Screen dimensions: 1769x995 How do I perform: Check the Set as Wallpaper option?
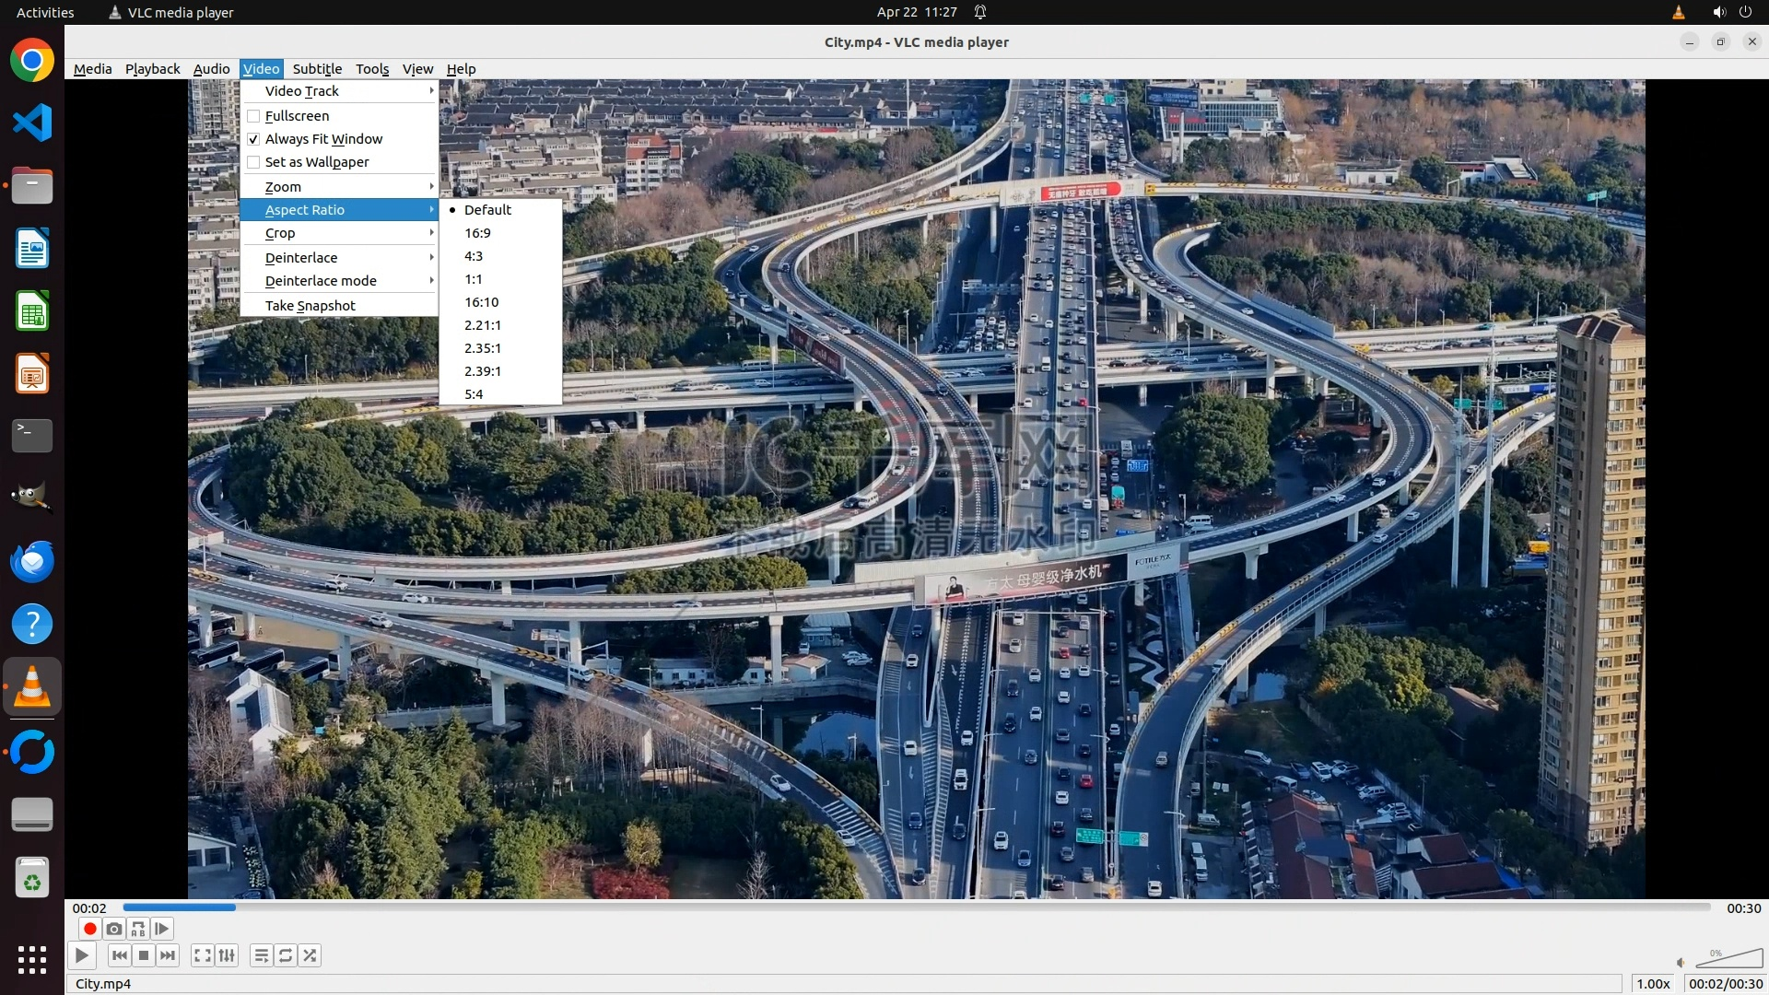[253, 162]
